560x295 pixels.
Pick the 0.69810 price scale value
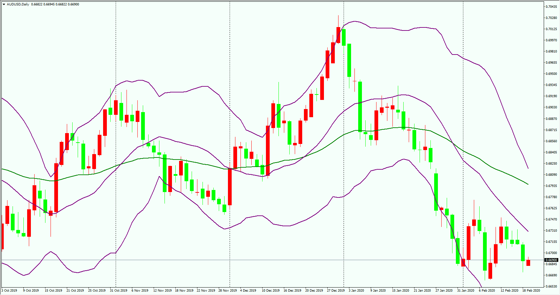[551, 51]
